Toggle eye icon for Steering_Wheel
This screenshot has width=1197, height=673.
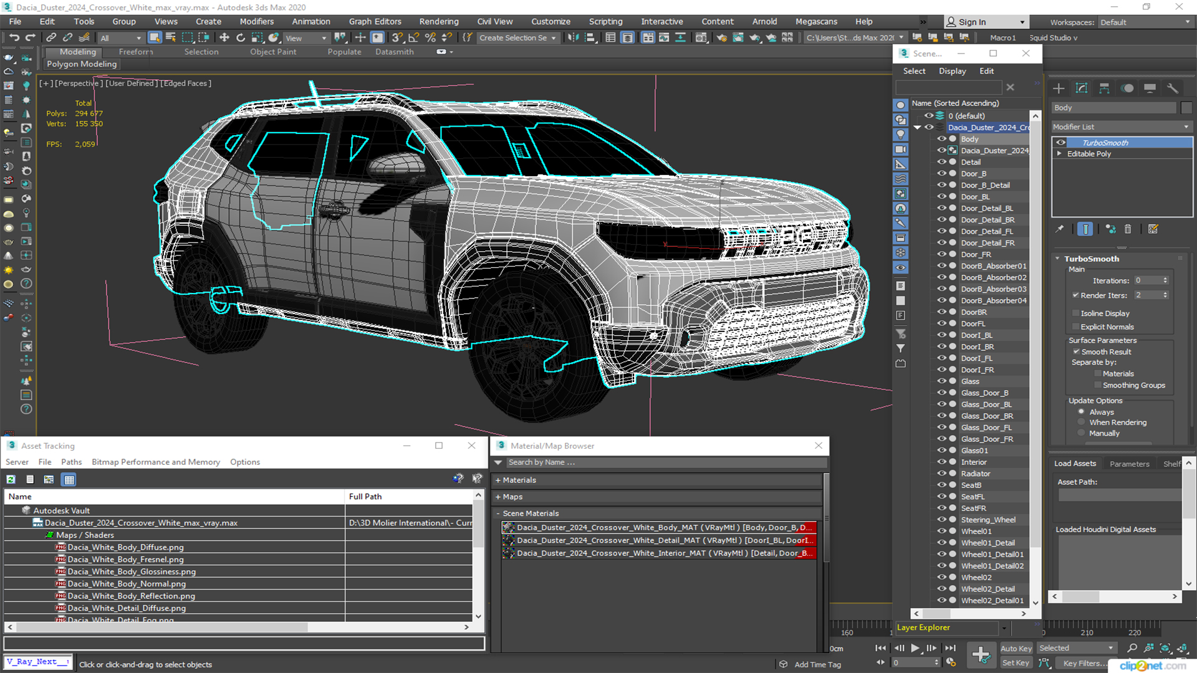[941, 520]
